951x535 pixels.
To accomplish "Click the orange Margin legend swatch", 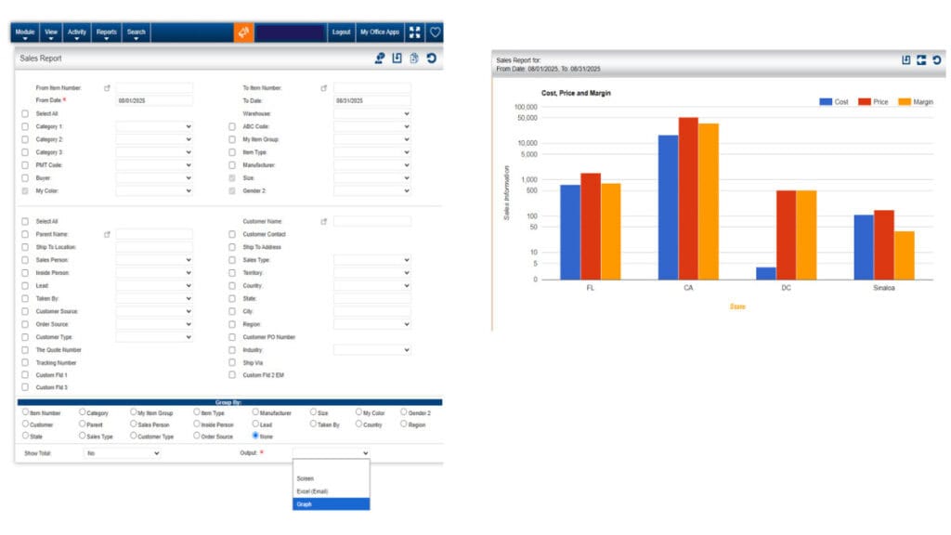I will [905, 102].
